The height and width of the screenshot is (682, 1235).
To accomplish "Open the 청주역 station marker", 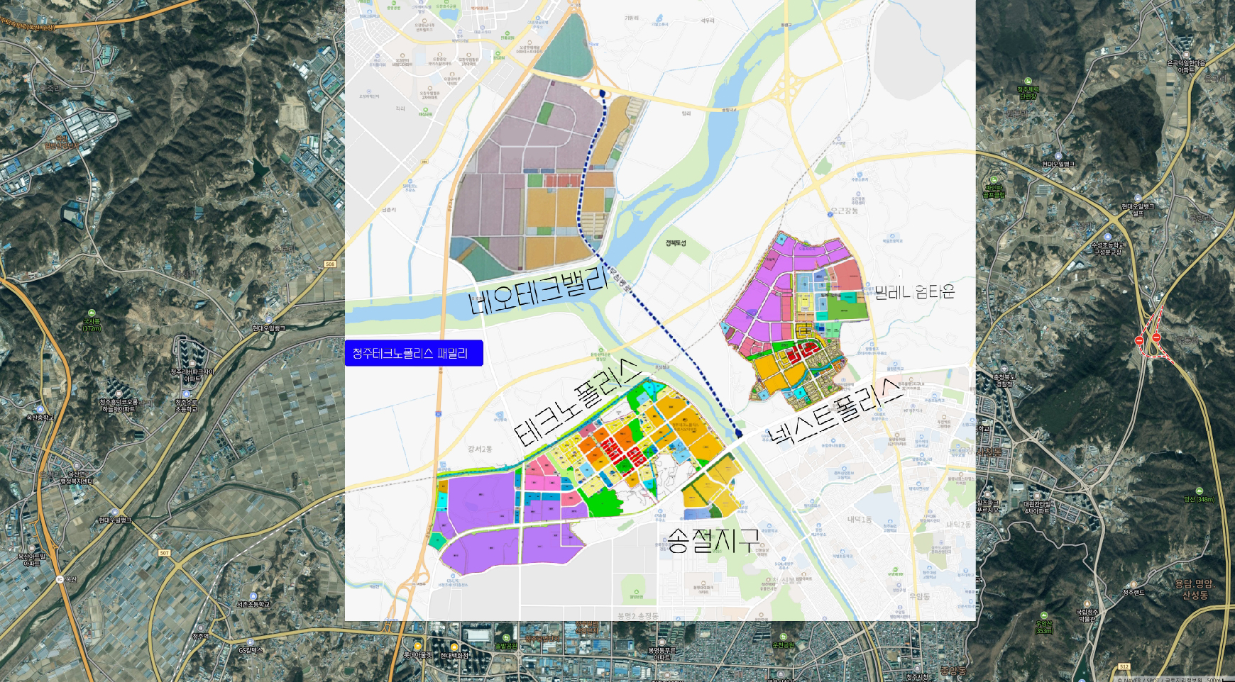I will [200, 633].
